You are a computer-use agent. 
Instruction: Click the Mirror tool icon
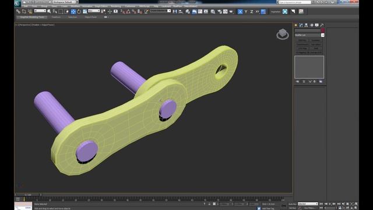pos(175,12)
